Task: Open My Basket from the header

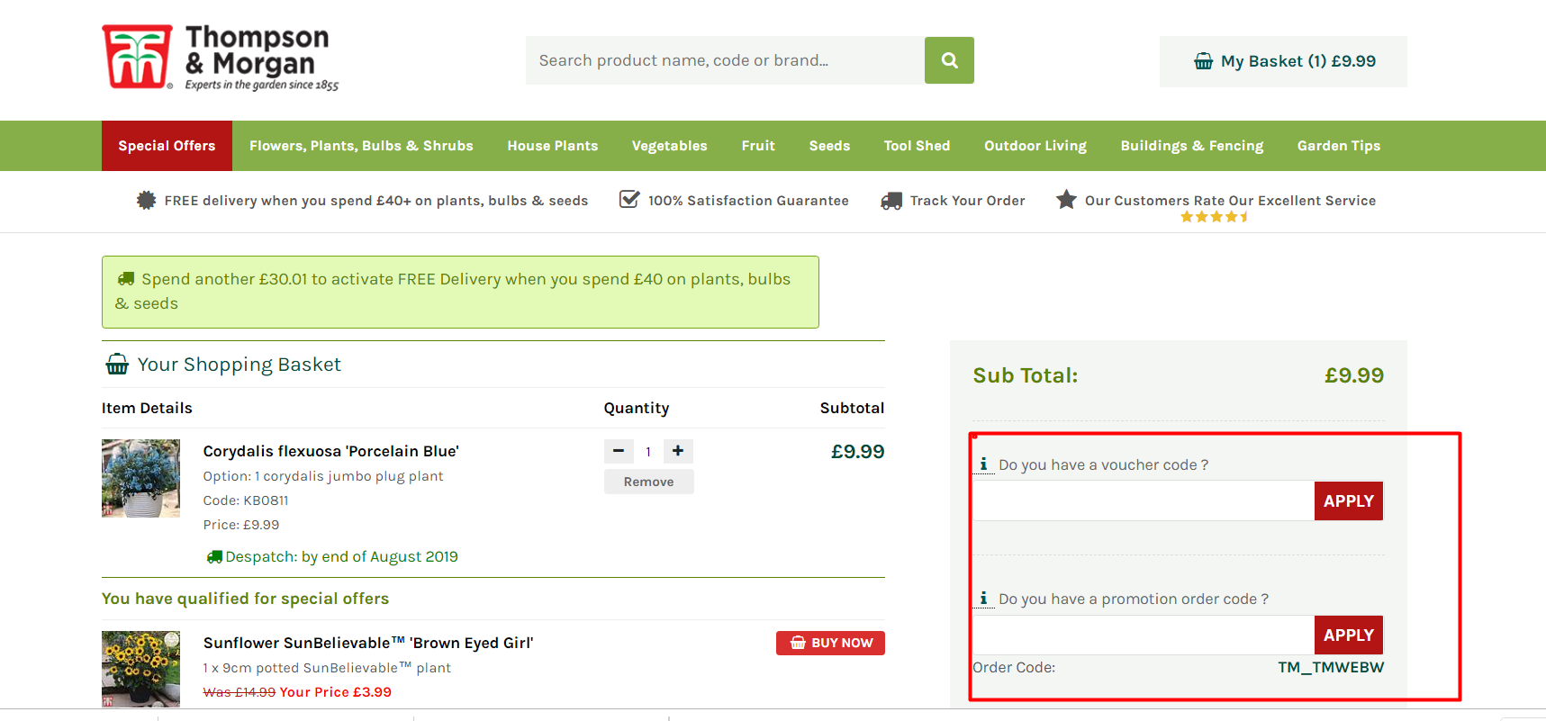Action: coord(1283,61)
